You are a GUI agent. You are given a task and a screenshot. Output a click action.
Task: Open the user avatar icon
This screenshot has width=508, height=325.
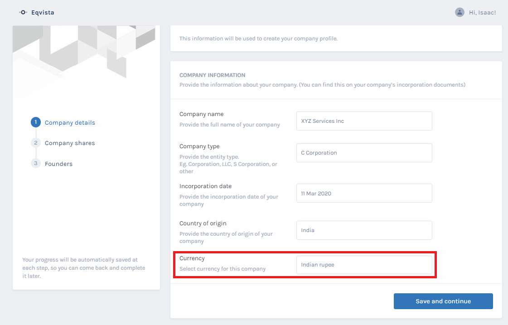(460, 12)
